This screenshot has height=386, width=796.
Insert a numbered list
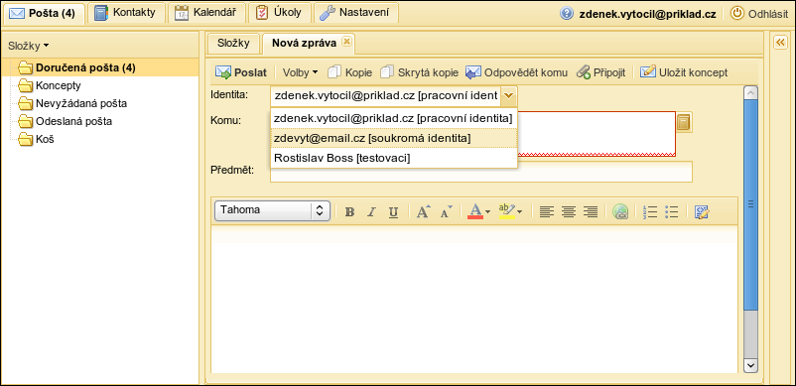click(650, 212)
